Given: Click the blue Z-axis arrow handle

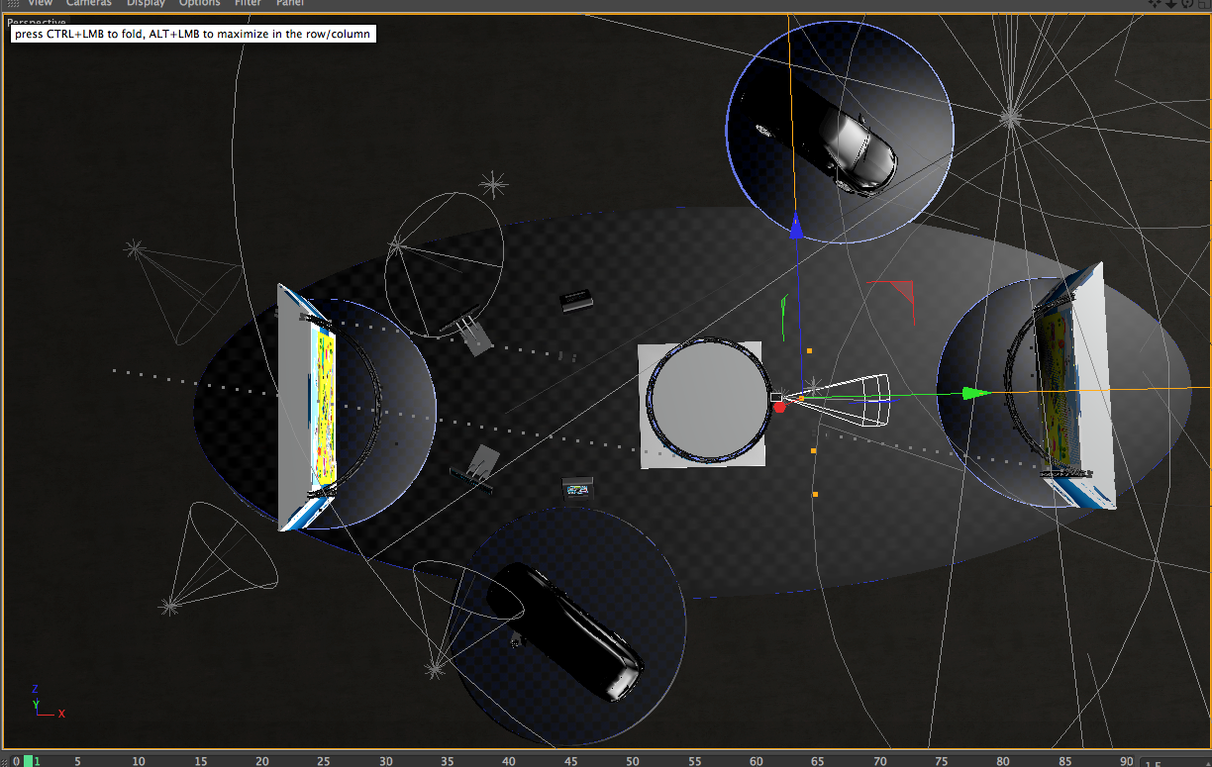Looking at the screenshot, I should coord(795,229).
